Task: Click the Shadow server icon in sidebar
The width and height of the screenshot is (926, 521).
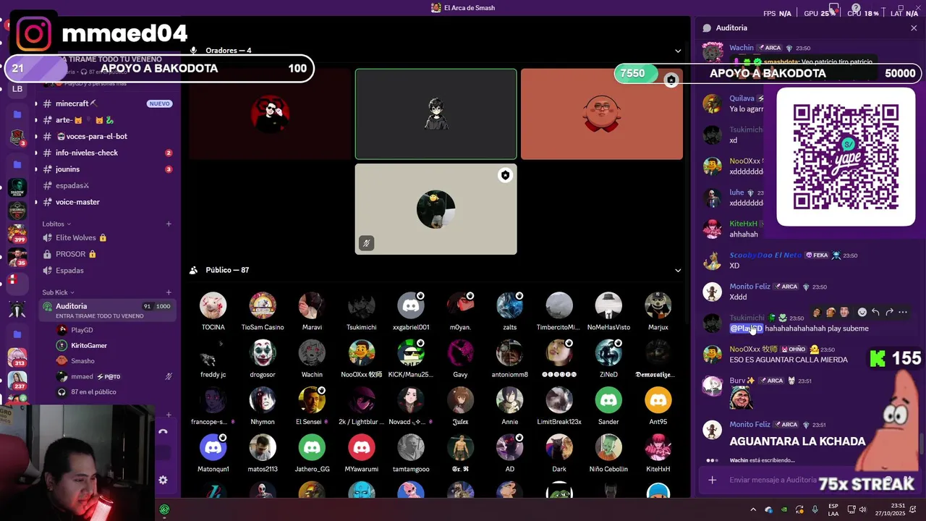Action: tap(17, 187)
